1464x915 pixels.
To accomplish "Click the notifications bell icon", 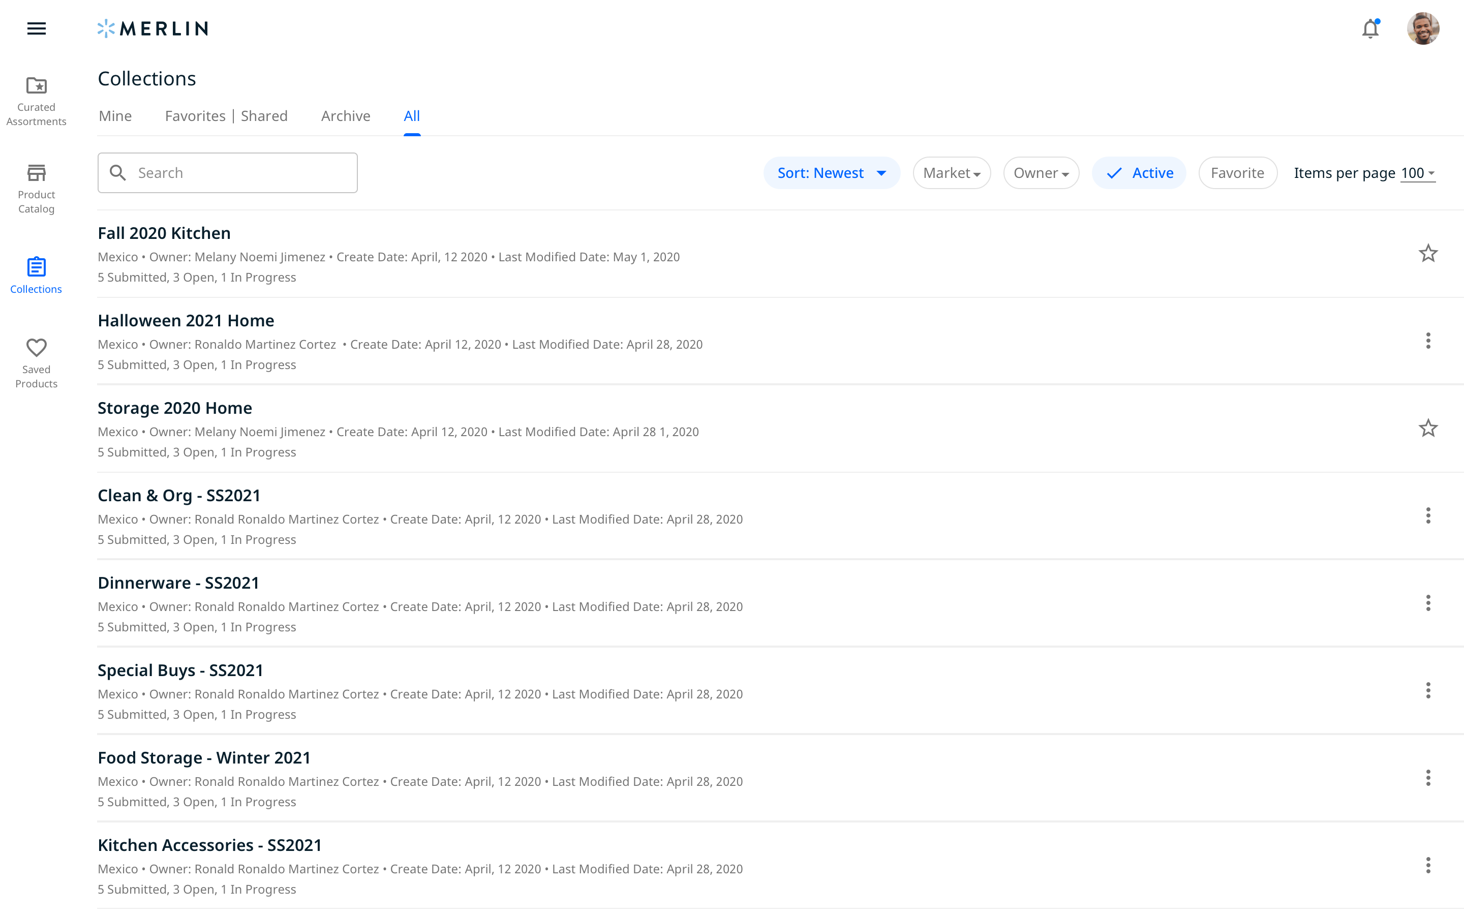I will tap(1369, 28).
